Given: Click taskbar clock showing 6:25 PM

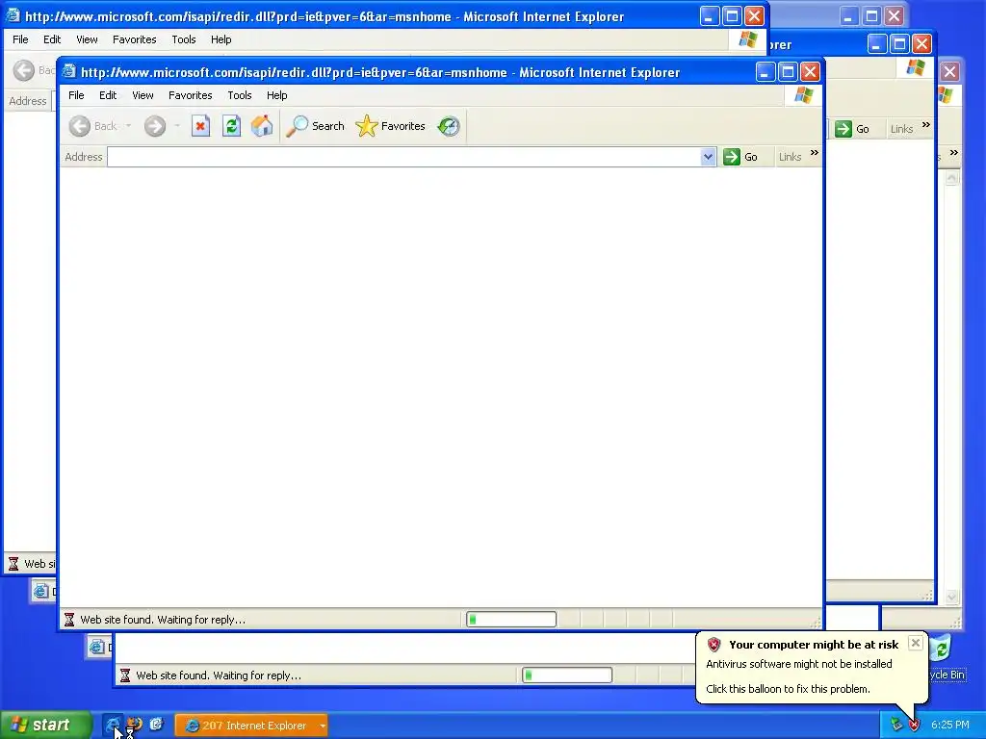Looking at the screenshot, I should (x=950, y=726).
